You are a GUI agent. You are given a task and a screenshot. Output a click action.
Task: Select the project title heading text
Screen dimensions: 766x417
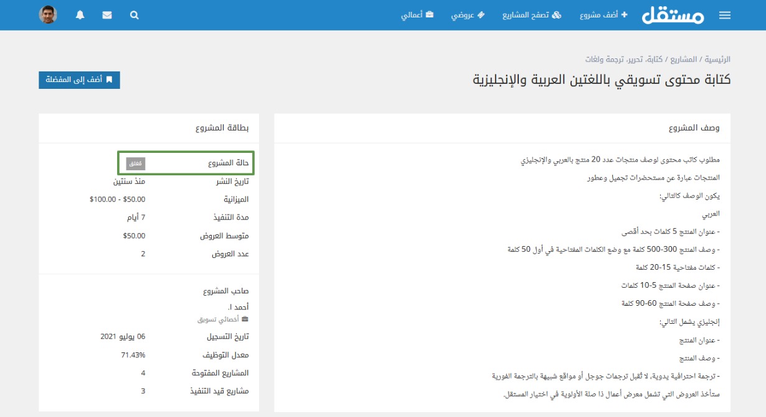point(602,80)
